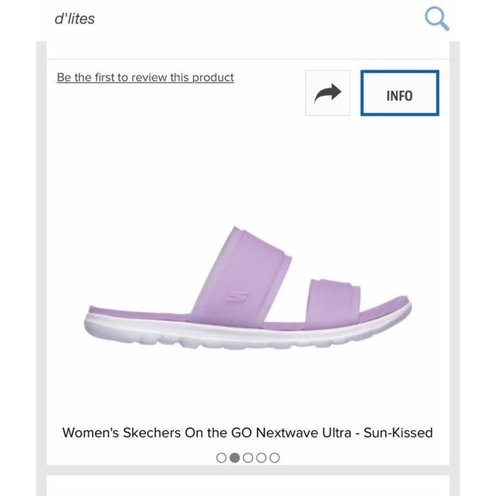This screenshot has width=496, height=496.
Task: Select the first carousel dot
Action: pos(222,458)
